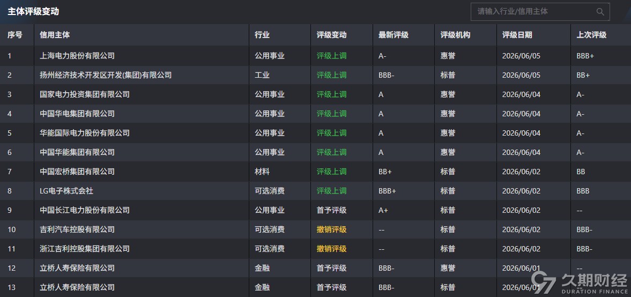Open 立桥人寿保险有限公司 in row 13
631x297 pixels.
point(77,288)
